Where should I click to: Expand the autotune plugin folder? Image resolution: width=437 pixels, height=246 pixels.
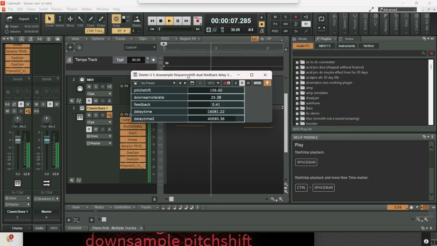click(297, 103)
